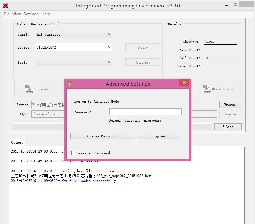Click the Pass Count value box
The height and width of the screenshot is (224, 255).
pos(220,50)
